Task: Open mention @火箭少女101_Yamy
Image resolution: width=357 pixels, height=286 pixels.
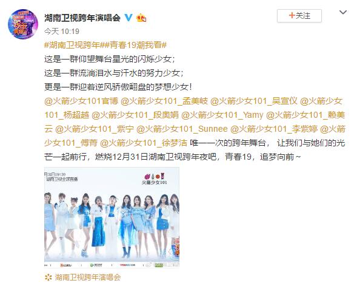Action: [222, 115]
